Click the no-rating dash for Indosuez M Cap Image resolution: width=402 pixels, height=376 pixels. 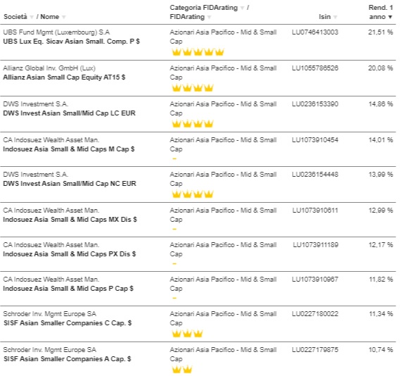(x=175, y=158)
